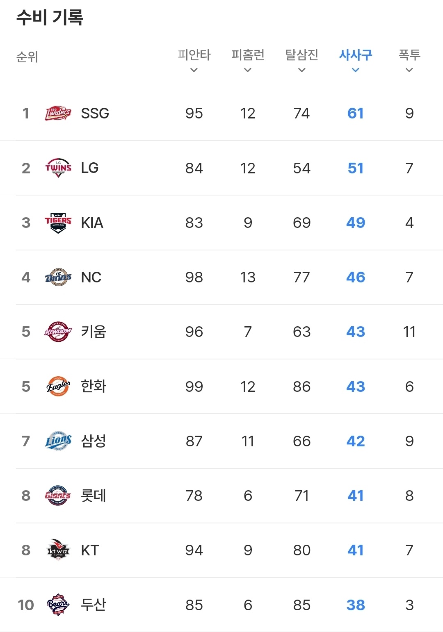Click the NC Dinos team logo
The image size is (443, 632).
(x=58, y=277)
